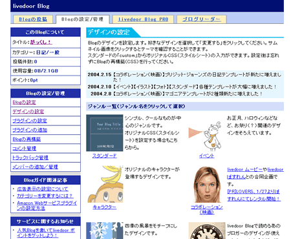The width and height of the screenshot is (291, 239).
Task: Open プラグインの追加 link
Action: pyautogui.click(x=30, y=130)
